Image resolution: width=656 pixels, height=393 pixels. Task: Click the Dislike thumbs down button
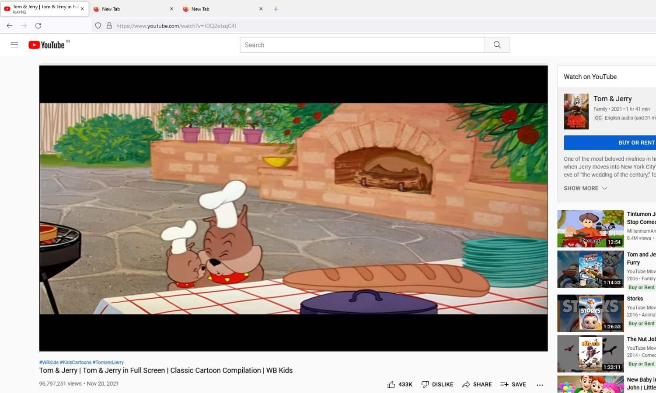pos(437,384)
